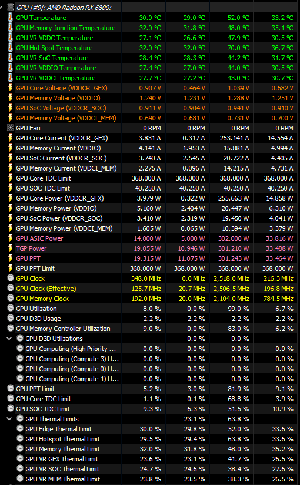The image size is (300, 485).
Task: Click gauge icon for GPU Memory Controller Utilization
Action: point(11,328)
